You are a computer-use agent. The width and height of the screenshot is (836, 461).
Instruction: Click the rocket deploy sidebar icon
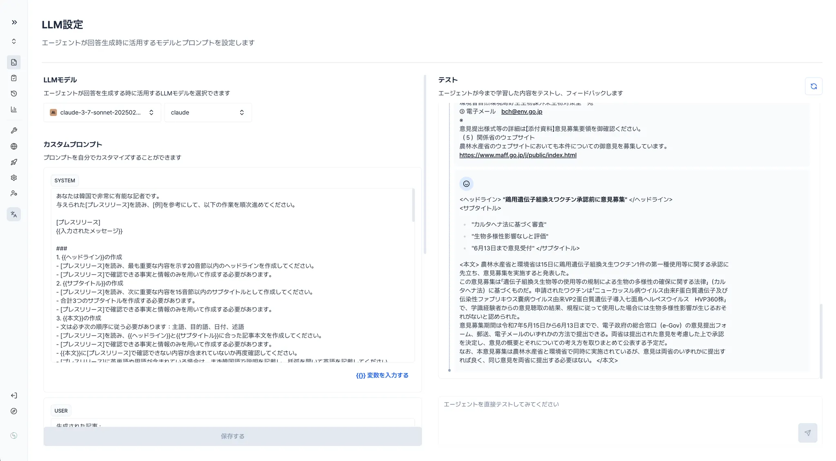[x=14, y=162]
